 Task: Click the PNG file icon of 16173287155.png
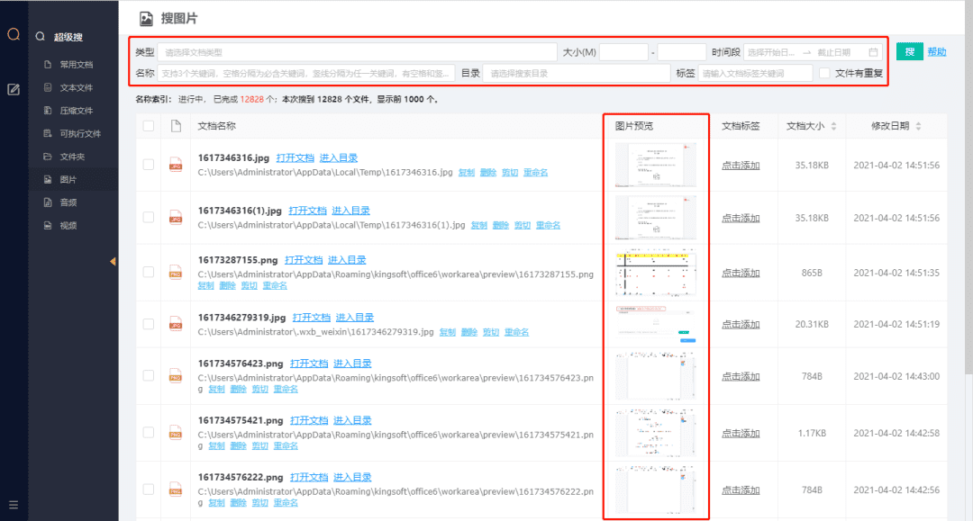(176, 272)
